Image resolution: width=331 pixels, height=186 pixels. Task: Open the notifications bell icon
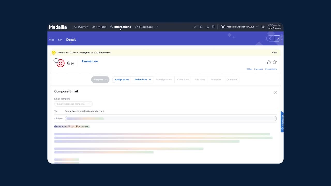click(201, 27)
